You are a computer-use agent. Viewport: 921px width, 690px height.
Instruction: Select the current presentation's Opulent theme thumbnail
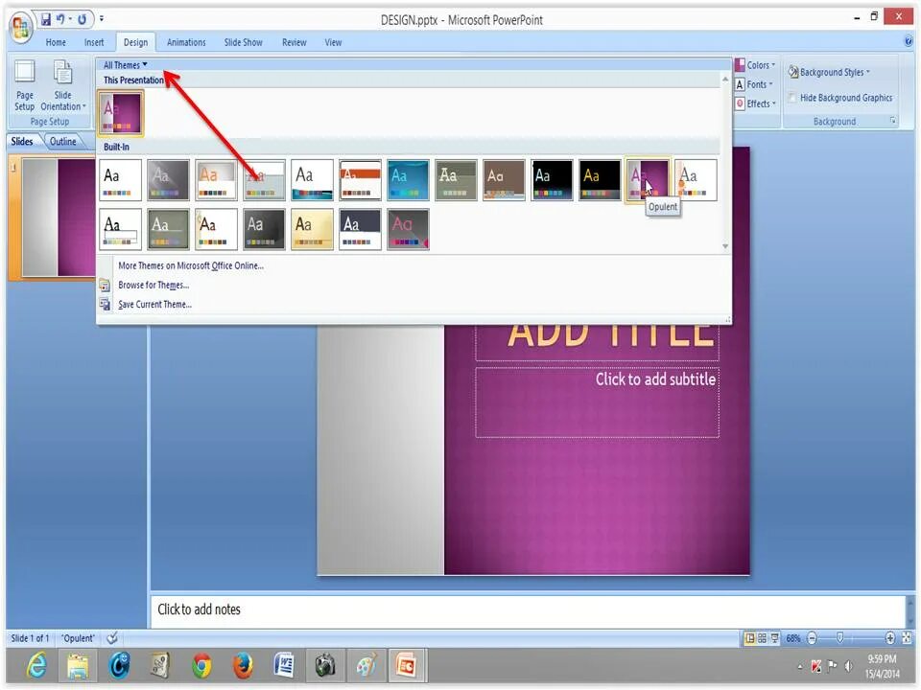coord(121,111)
